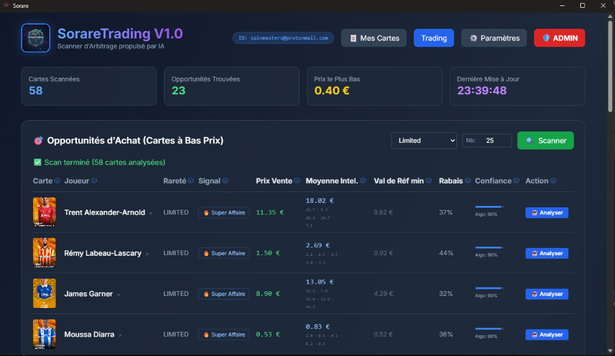Screen dimensions: 615x356
Task: Open the Limited rarity dropdown
Action: 423,140
